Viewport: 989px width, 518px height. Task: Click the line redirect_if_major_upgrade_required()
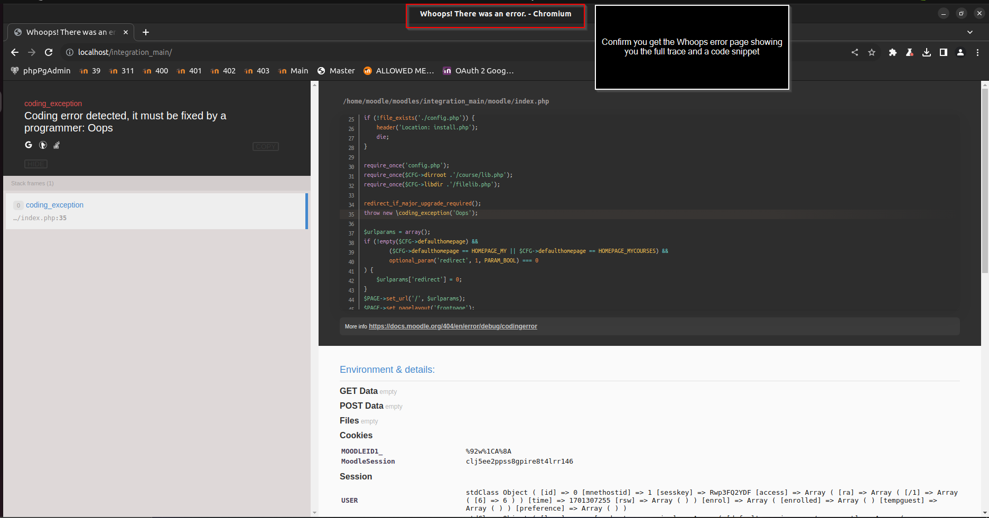(422, 204)
